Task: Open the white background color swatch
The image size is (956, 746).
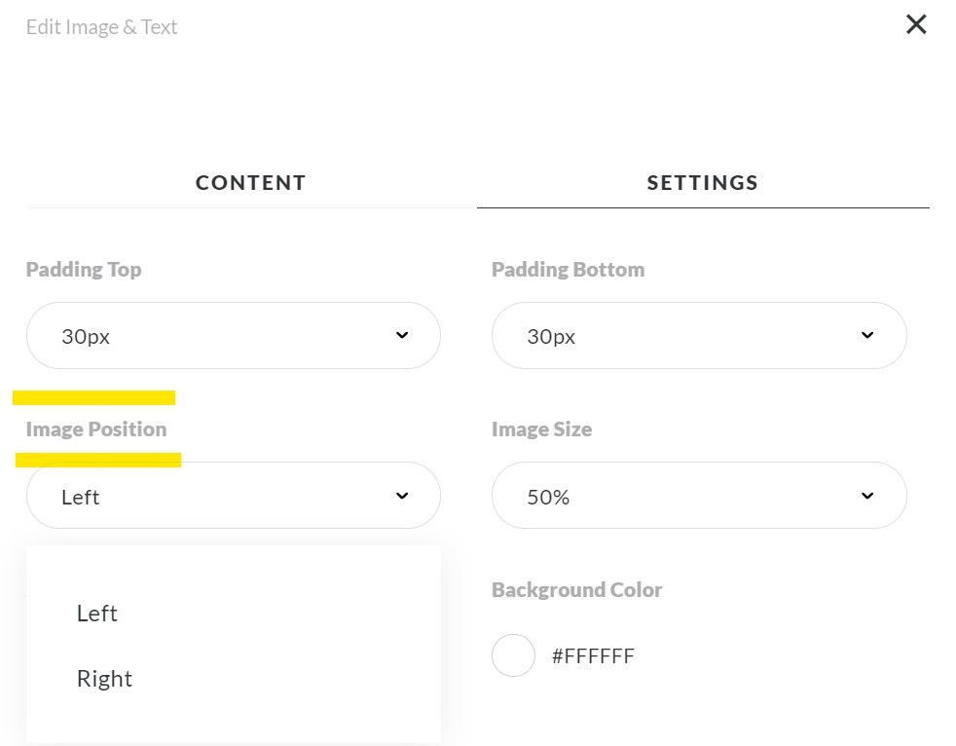Action: coord(513,655)
